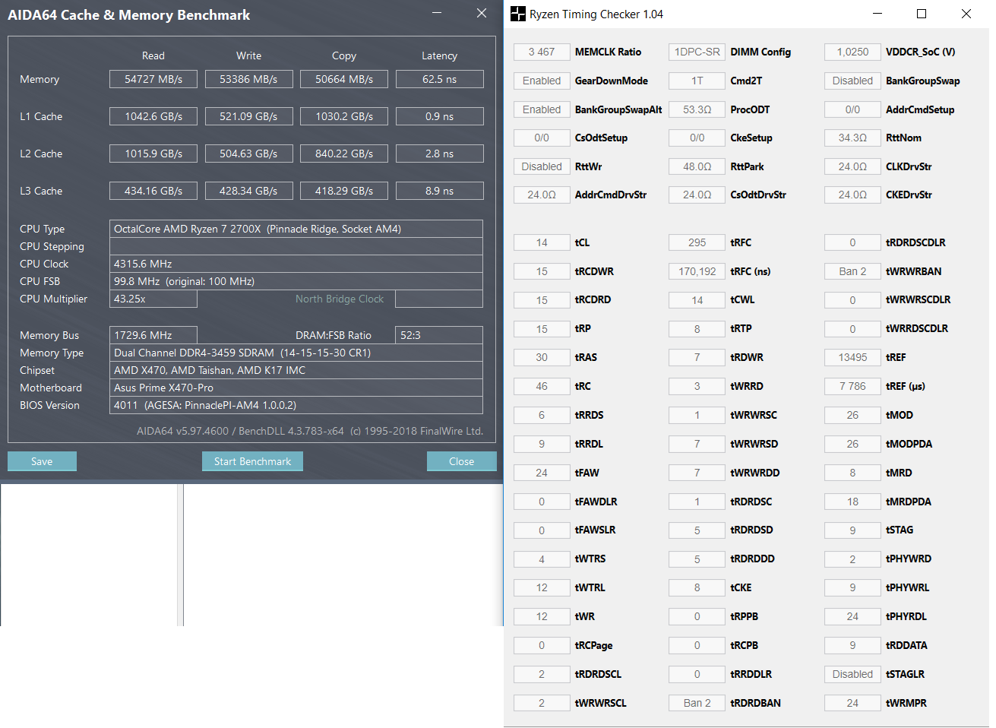
Task: Select Memory Latency value 62.5 ns
Action: click(x=439, y=79)
